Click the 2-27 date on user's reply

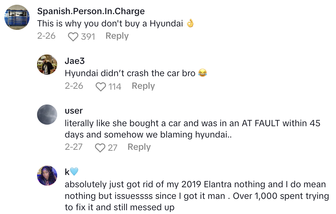pyautogui.click(x=74, y=147)
